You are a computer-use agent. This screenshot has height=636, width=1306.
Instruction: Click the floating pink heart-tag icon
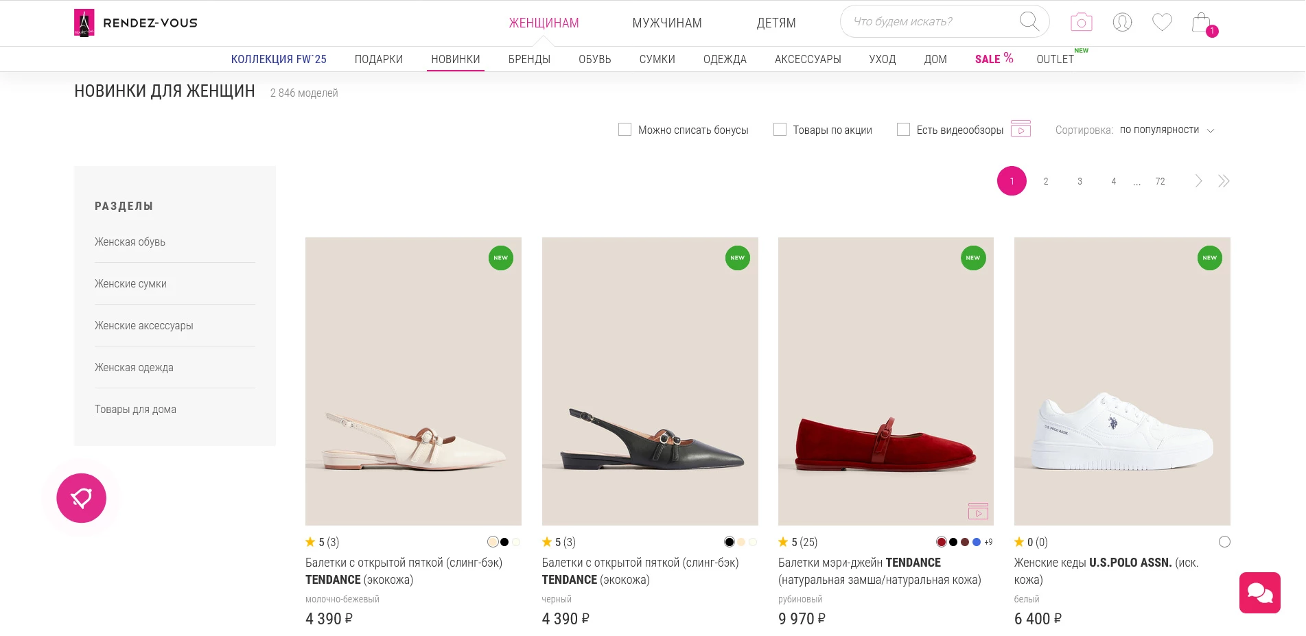pos(82,498)
